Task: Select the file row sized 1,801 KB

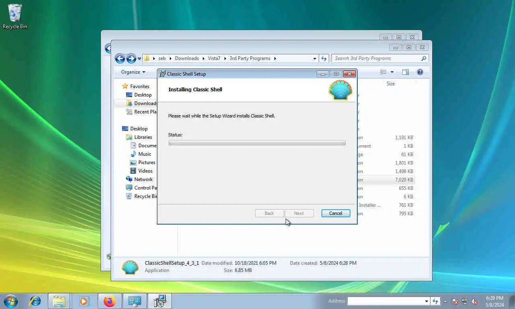Action: [x=386, y=163]
